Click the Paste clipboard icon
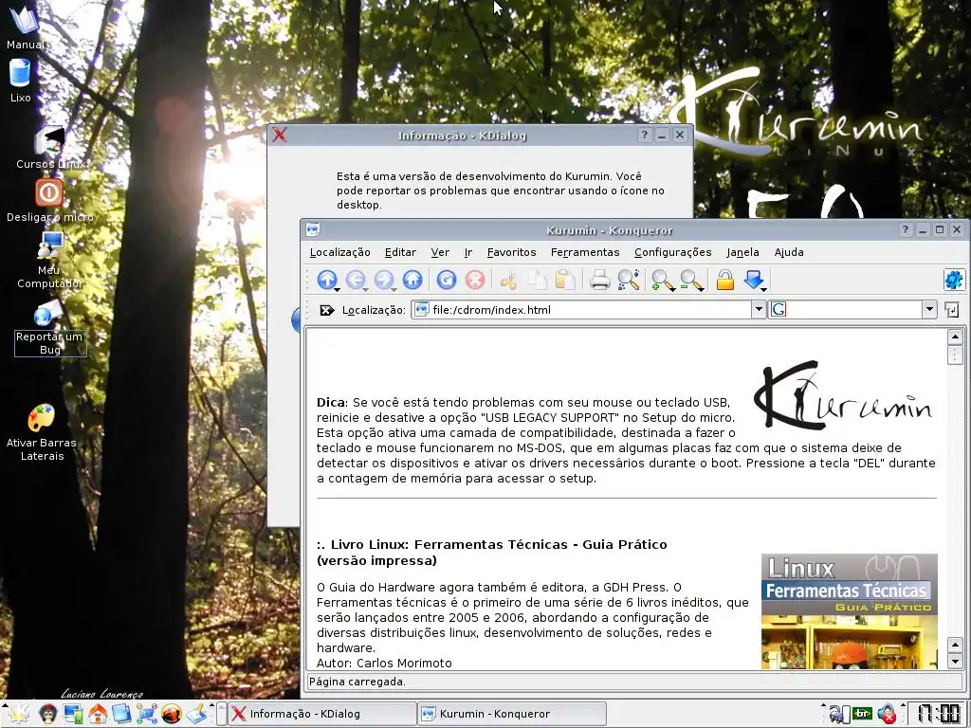971x728 pixels. (x=565, y=280)
